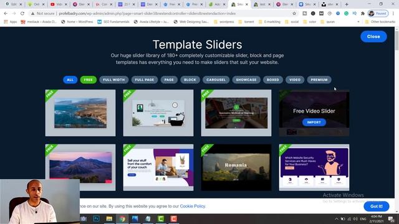Viewport: 399px width, 224px height.
Task: Open the Photos app taskbar icon
Action: (135, 218)
